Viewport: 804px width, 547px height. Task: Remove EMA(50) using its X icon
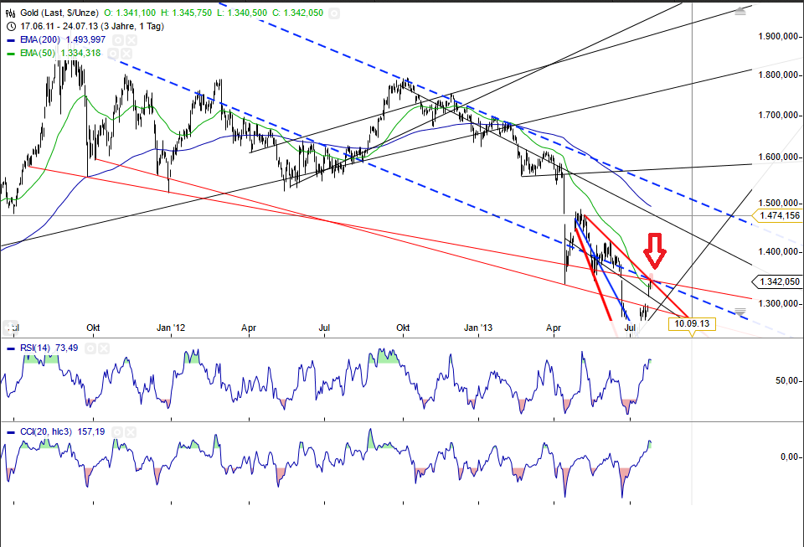[x=125, y=53]
